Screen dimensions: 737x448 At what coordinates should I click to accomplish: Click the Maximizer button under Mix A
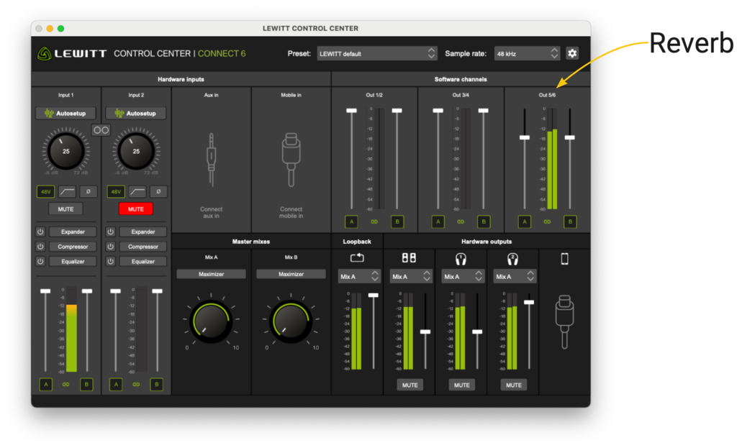(211, 273)
